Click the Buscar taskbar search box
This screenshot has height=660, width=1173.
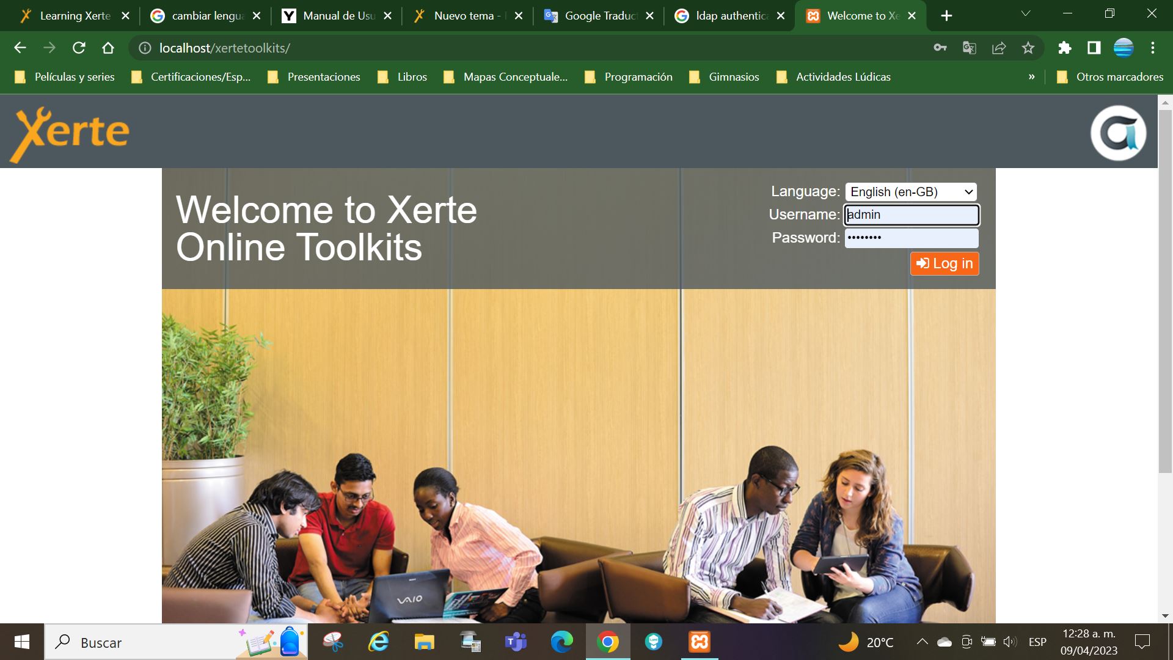(176, 642)
